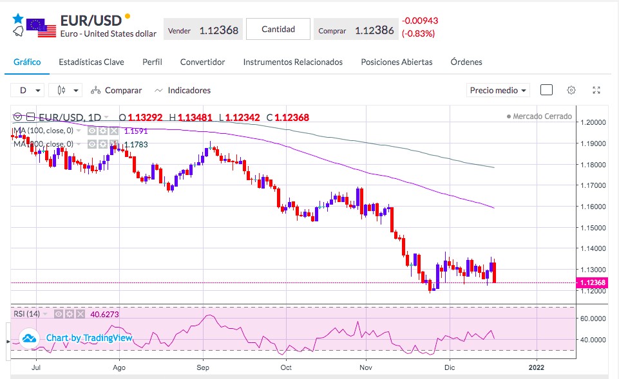Toggle the square checkbox beside Precio medio

coord(546,90)
